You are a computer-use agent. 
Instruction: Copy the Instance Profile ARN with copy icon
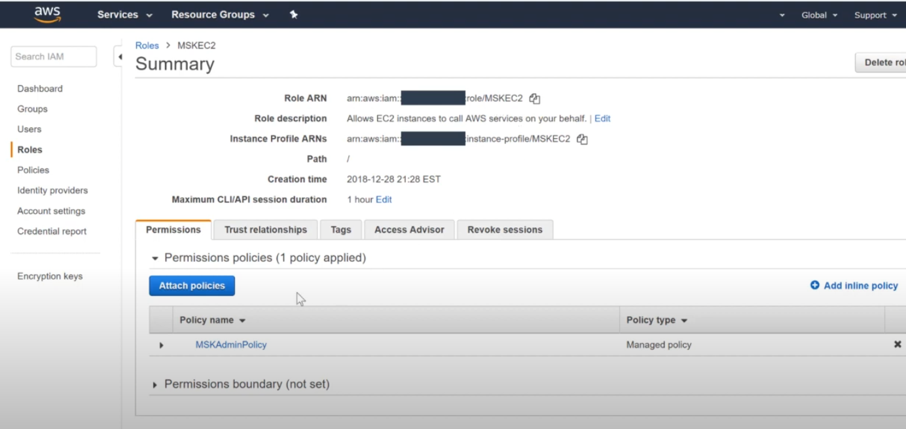coord(582,140)
